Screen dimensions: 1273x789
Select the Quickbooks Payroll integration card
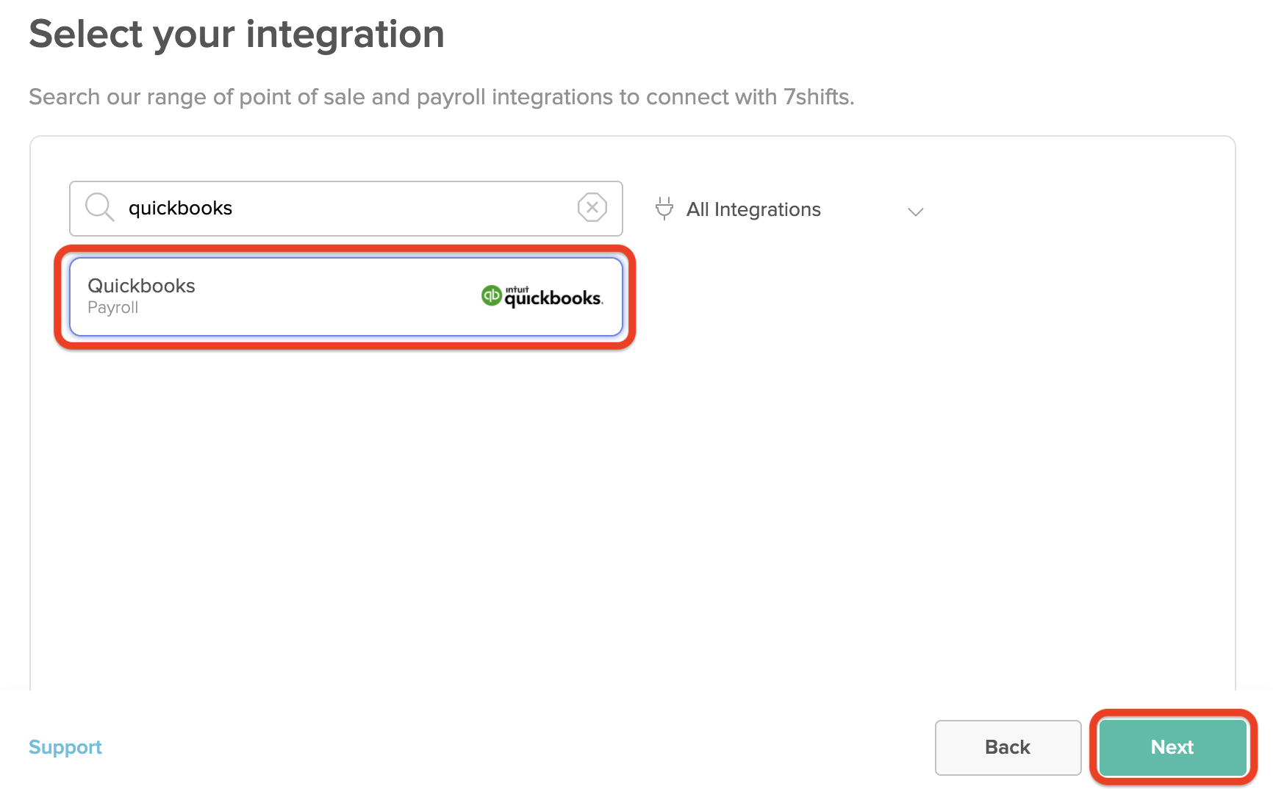(x=345, y=297)
